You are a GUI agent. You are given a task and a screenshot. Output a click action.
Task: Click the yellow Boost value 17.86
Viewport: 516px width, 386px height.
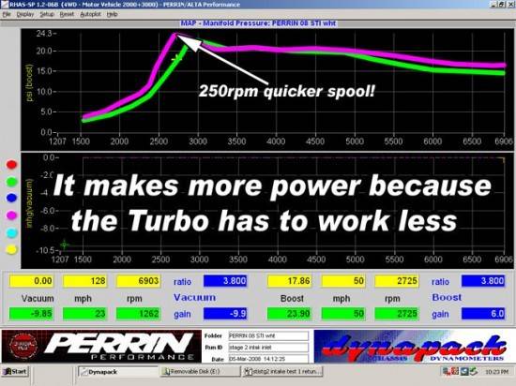coord(289,281)
